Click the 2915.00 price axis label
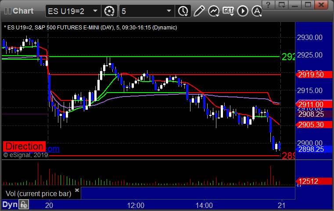The height and width of the screenshot is (211, 334). (310, 90)
